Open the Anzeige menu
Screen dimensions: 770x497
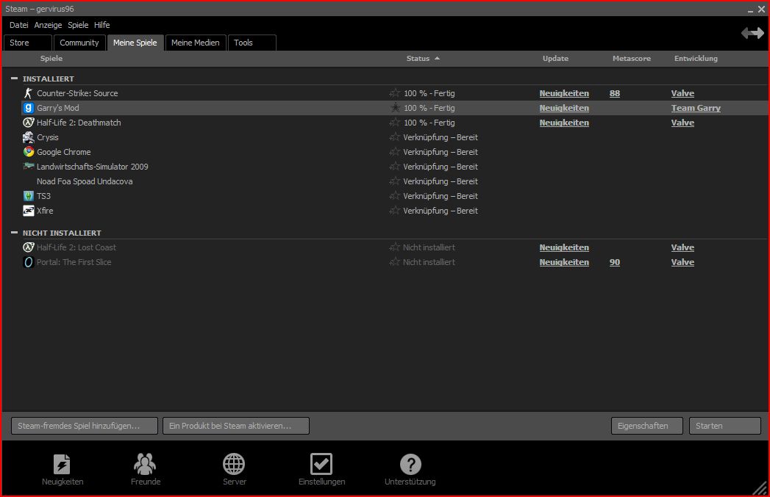48,25
